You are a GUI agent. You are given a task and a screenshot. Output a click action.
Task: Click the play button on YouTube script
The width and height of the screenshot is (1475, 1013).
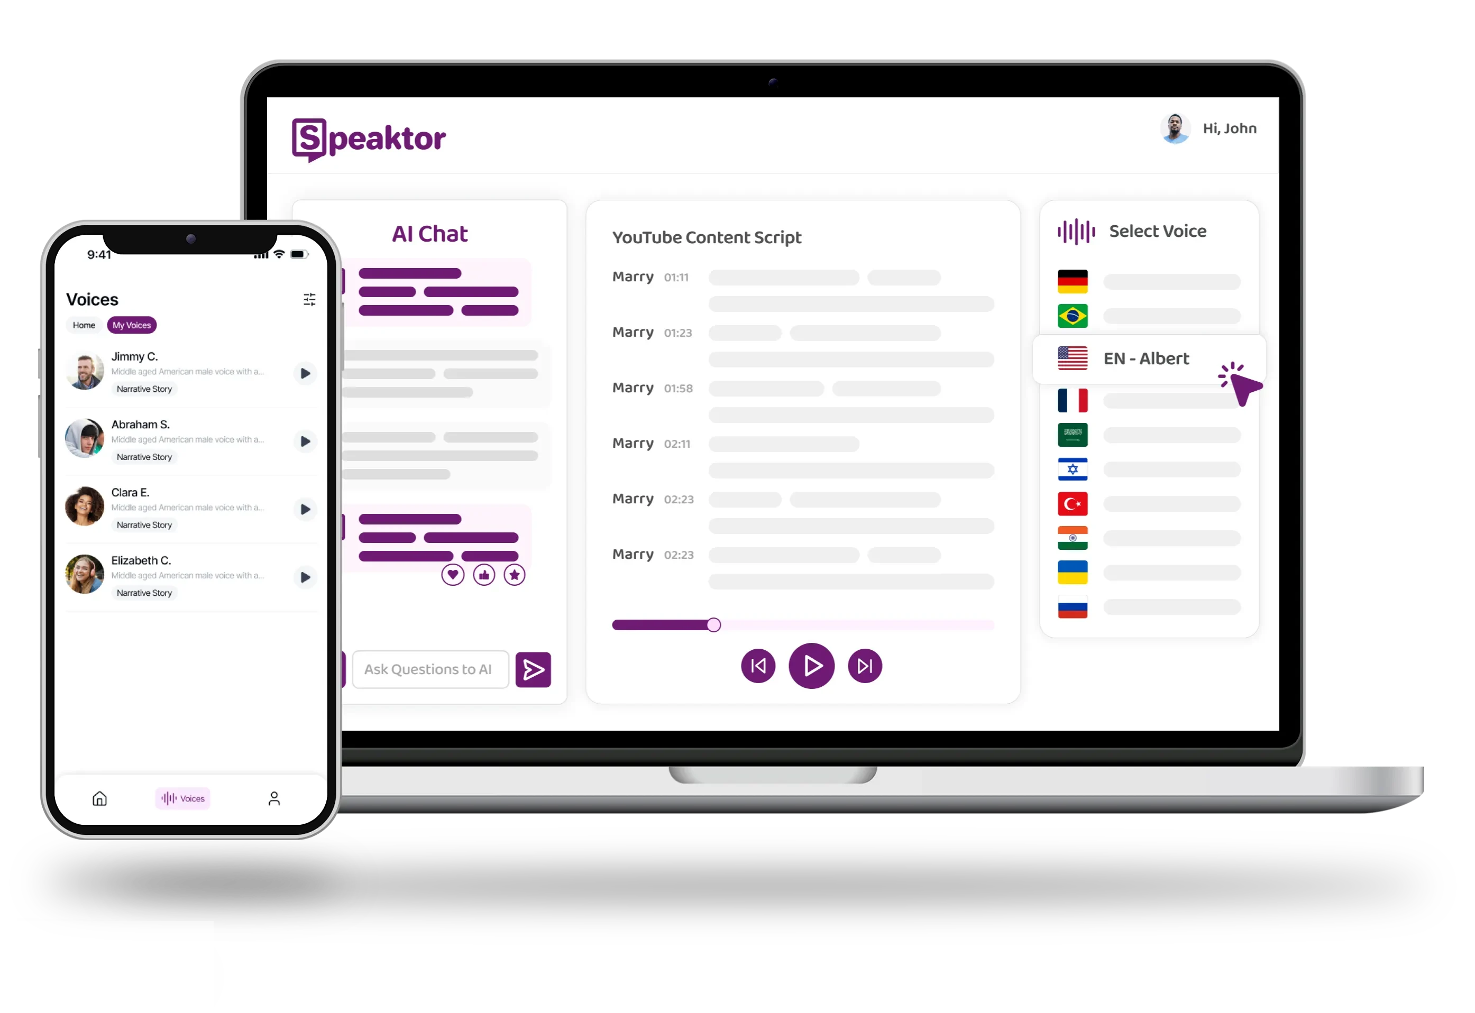click(x=812, y=666)
